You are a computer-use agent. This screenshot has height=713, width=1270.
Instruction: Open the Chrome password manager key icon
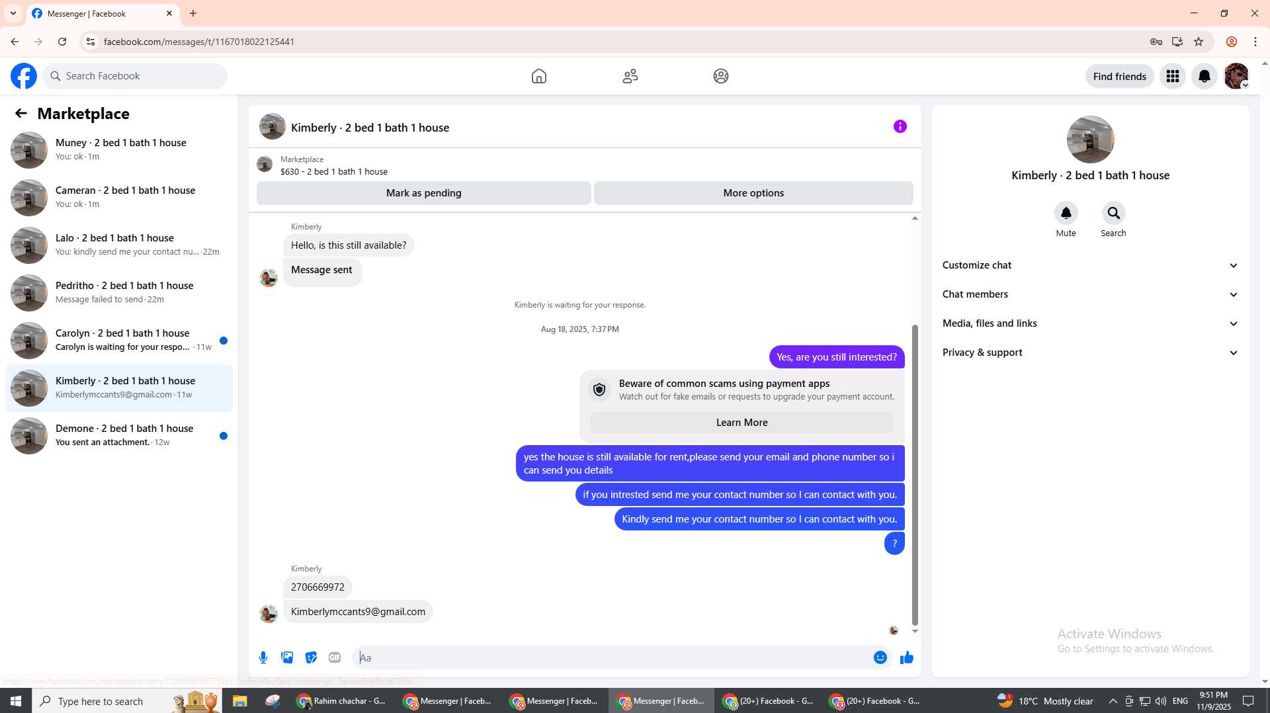(x=1156, y=42)
